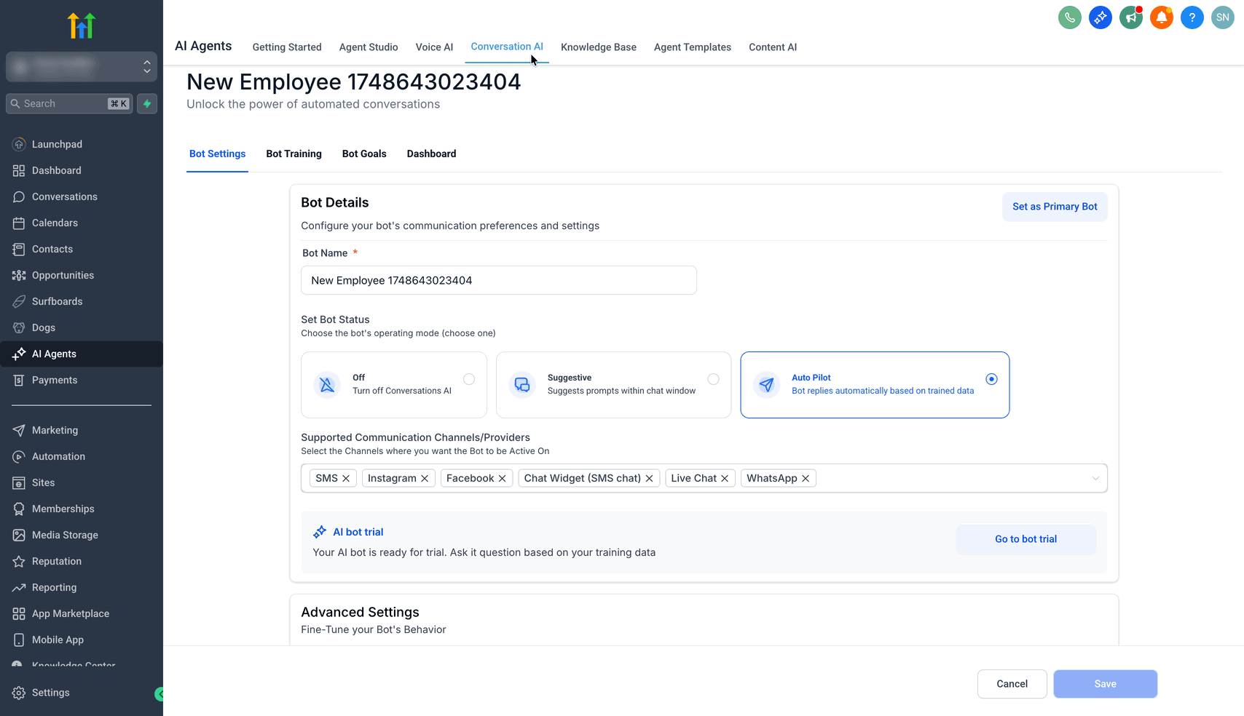Click the AI bot trial heading
The image size is (1244, 716).
(358, 532)
